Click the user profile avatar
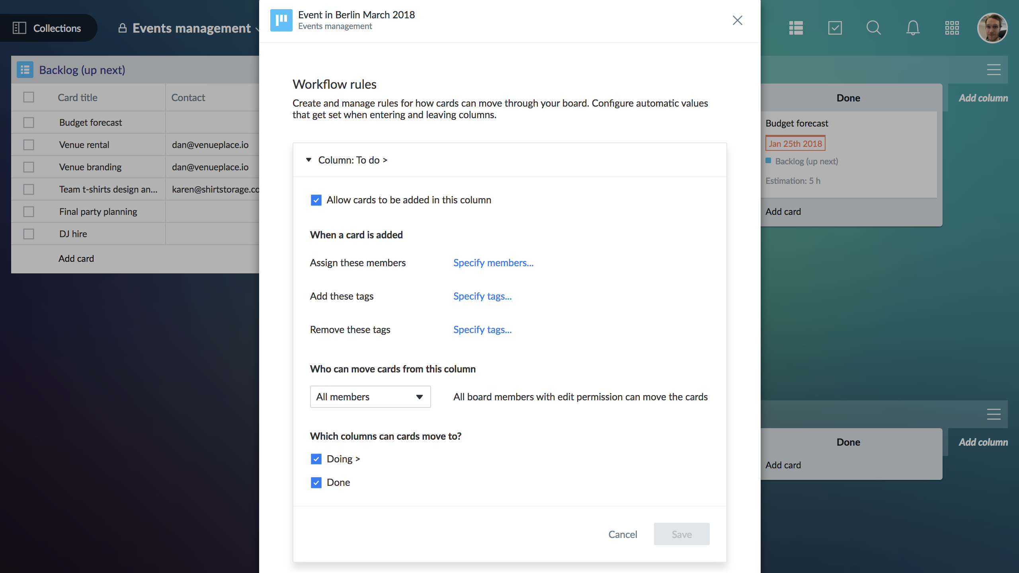Viewport: 1019px width, 573px height. [x=992, y=28]
